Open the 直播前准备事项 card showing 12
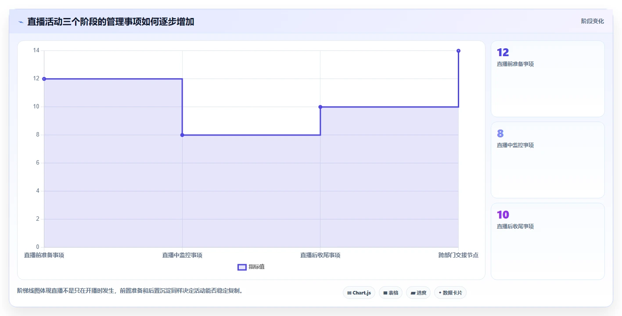 click(x=547, y=79)
